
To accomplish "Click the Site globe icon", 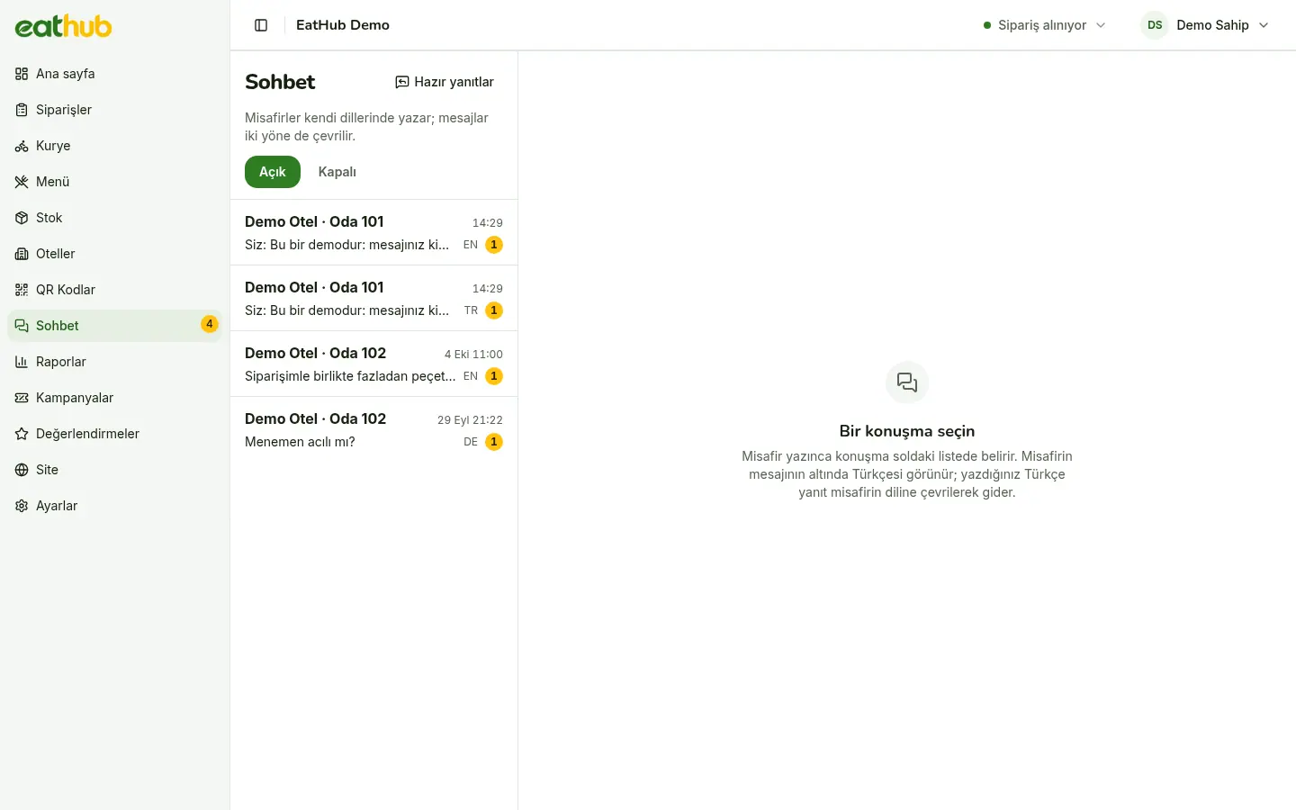I will (22, 470).
